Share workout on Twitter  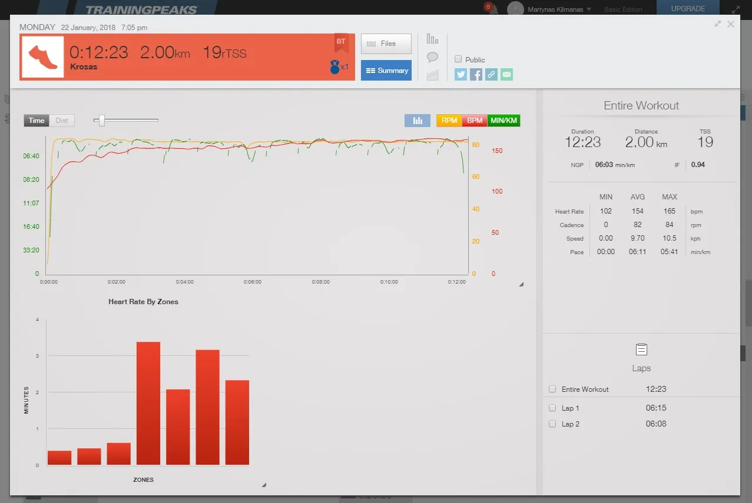461,75
